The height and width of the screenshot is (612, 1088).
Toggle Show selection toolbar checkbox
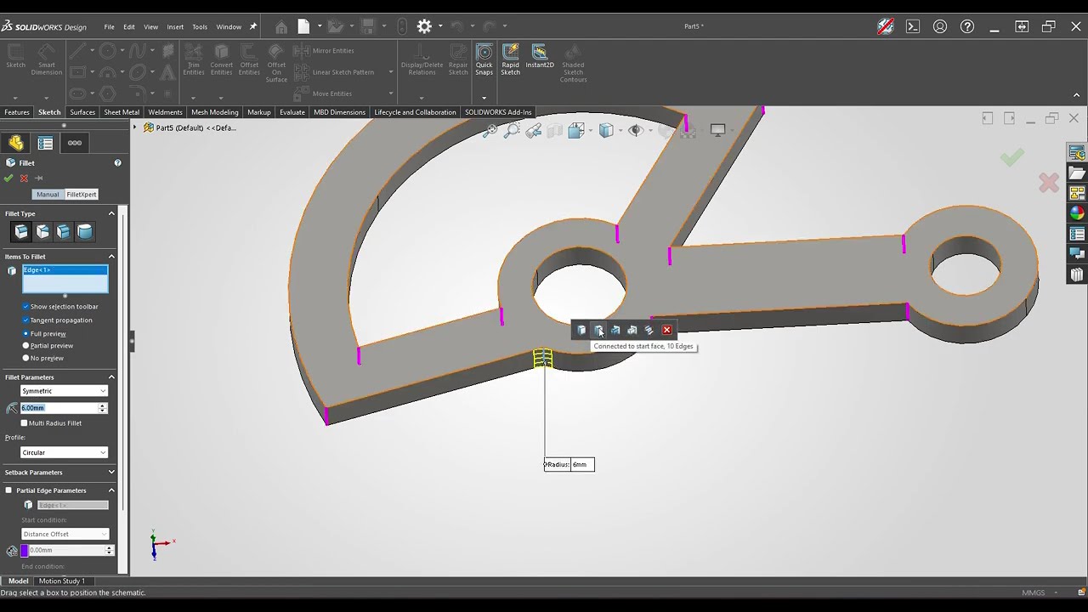(x=25, y=307)
